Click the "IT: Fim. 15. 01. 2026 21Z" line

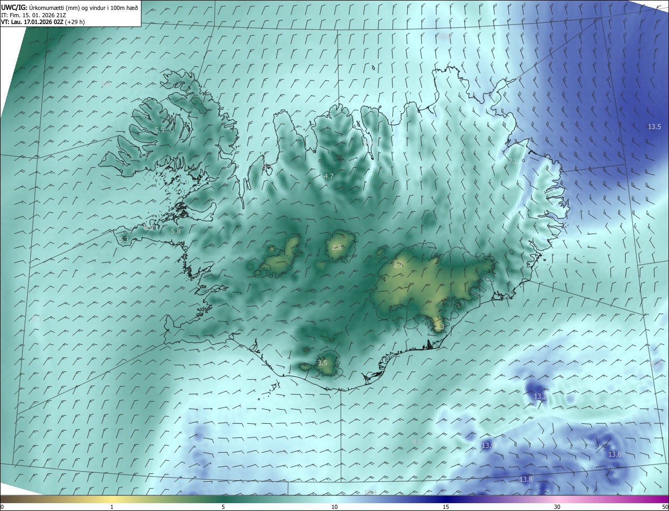33,15
